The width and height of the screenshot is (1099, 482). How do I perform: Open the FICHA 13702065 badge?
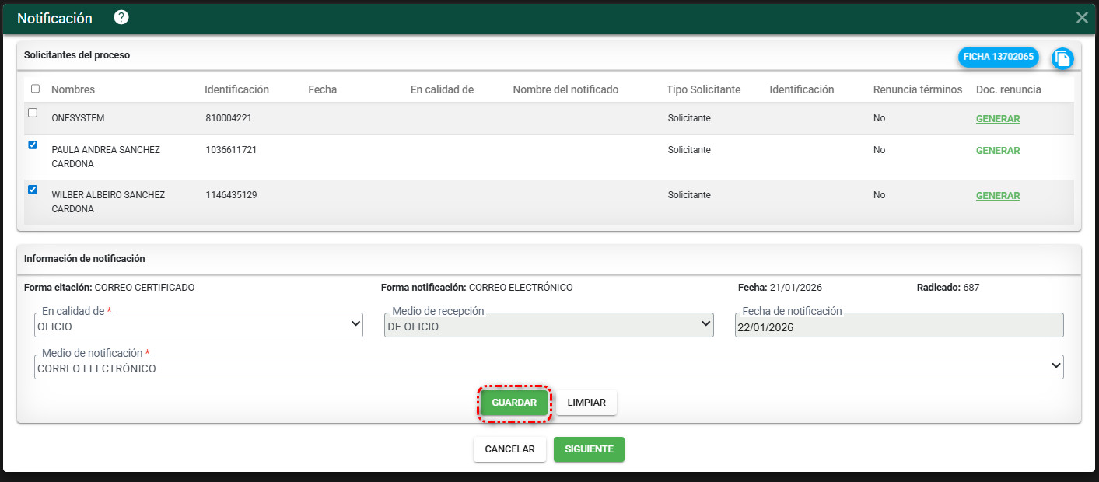(x=998, y=57)
